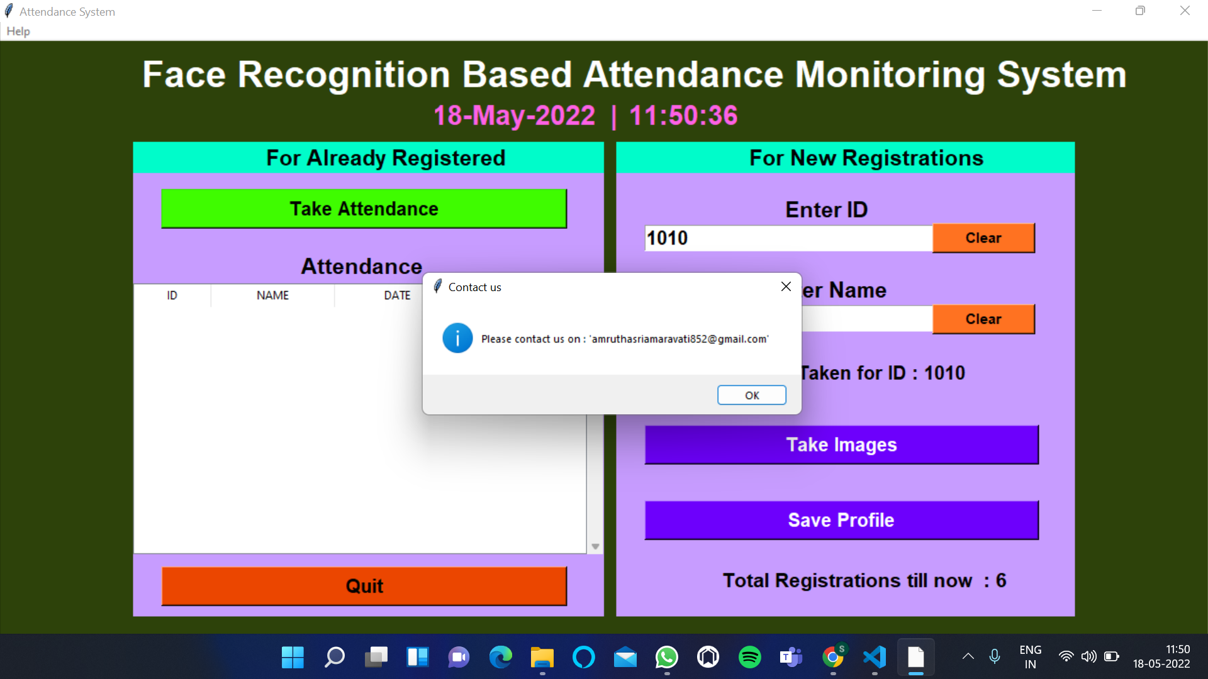
Task: Click the Take Images button
Action: 841,445
